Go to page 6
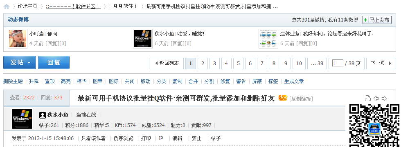Image resolution: width=401 pixels, height=147 pixels. pos(250,64)
